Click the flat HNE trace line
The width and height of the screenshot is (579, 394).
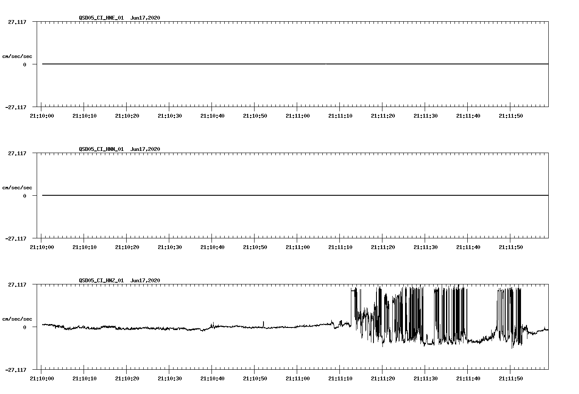click(295, 64)
